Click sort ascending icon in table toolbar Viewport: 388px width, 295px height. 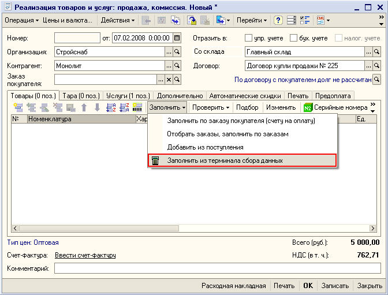click(x=111, y=107)
